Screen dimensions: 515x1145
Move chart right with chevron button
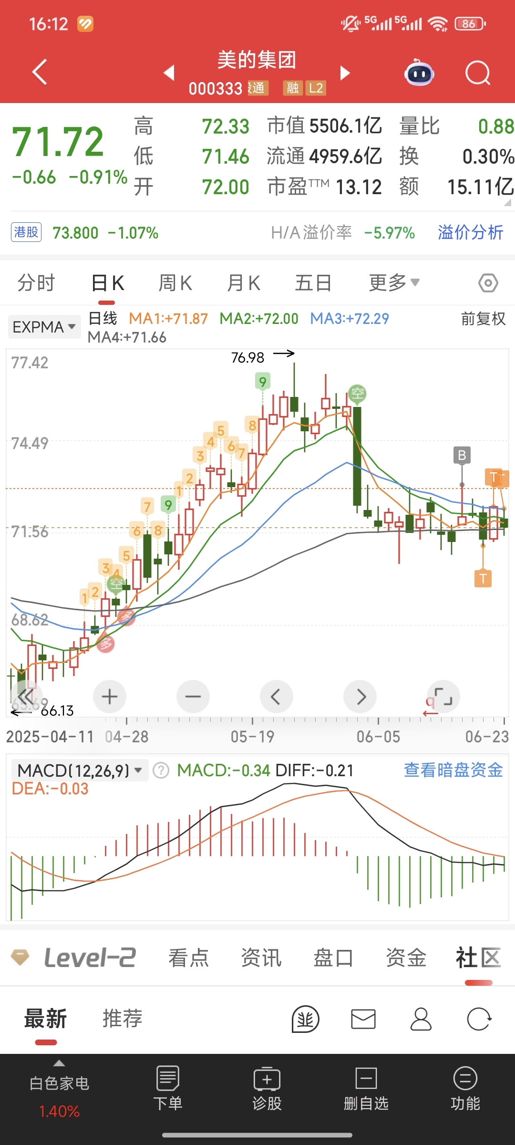click(360, 697)
